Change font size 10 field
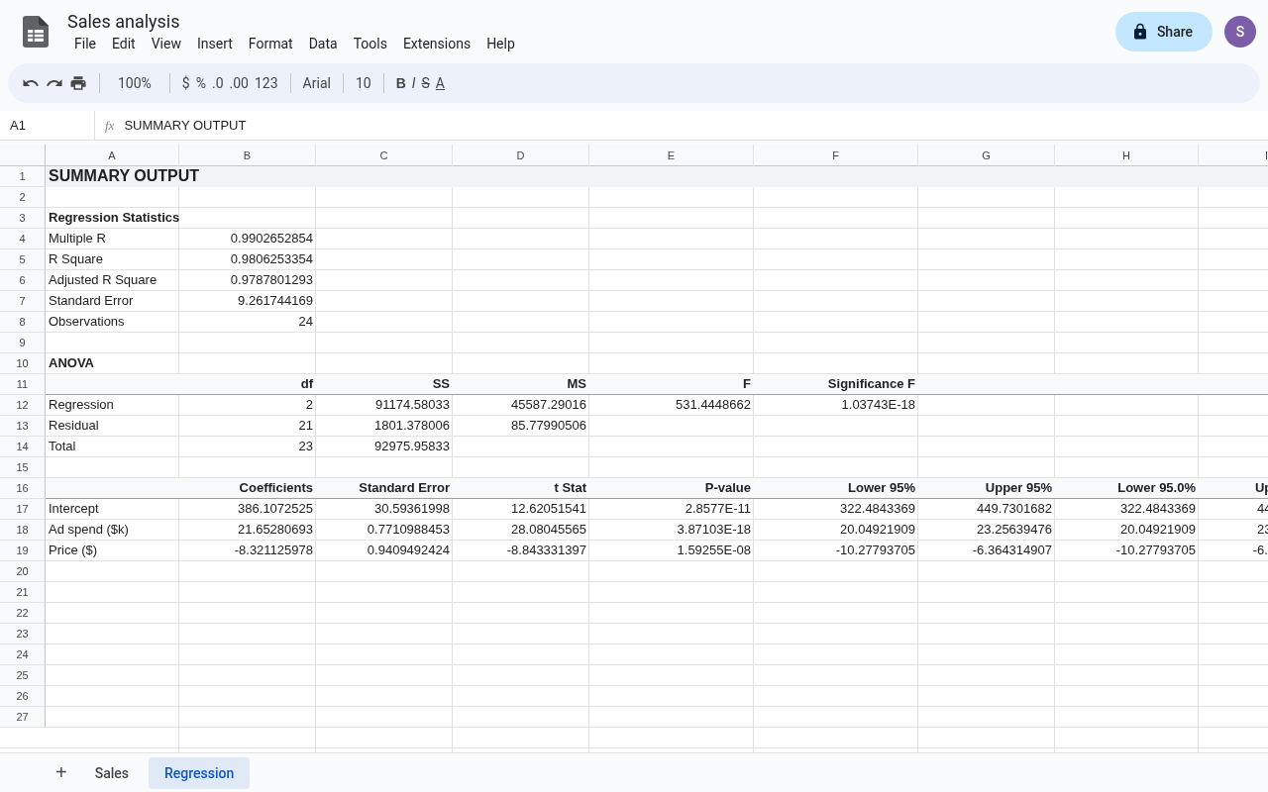The width and height of the screenshot is (1268, 792). [x=364, y=83]
